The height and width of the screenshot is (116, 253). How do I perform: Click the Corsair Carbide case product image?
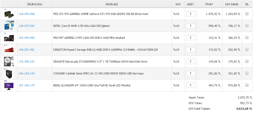point(9,73)
